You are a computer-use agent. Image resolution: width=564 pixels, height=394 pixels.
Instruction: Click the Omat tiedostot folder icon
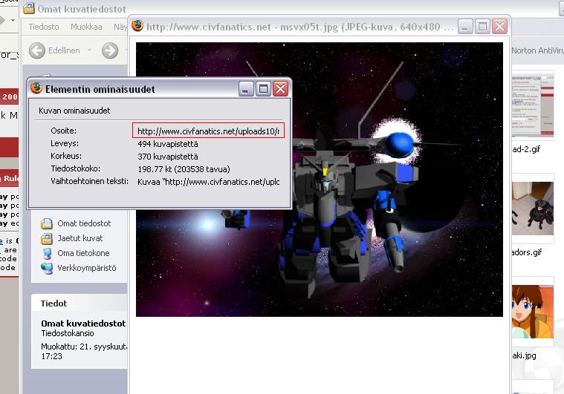click(47, 223)
